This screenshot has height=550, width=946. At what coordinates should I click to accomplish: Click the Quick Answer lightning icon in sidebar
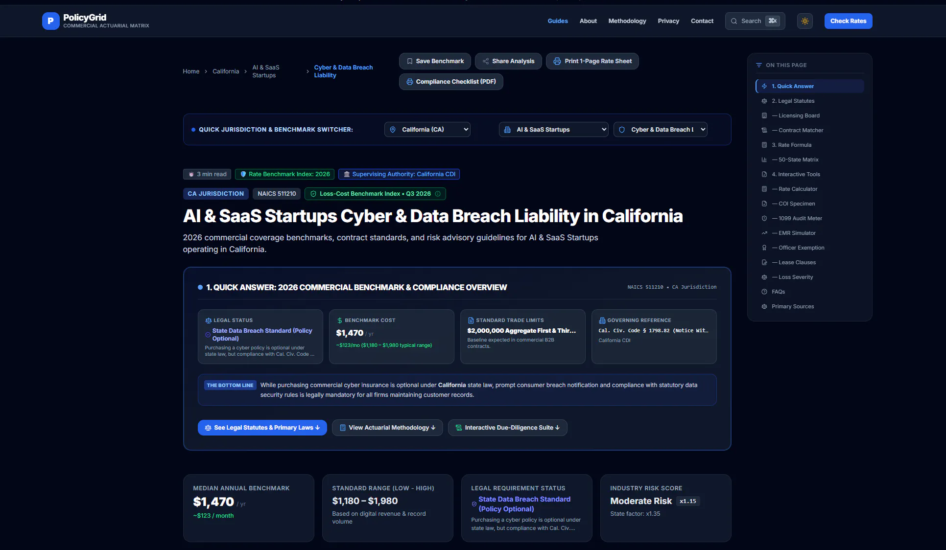point(764,86)
